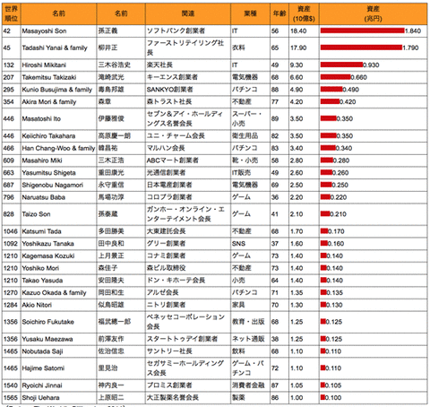
Task: Select the Shoji Uehara cell
Action: [58, 397]
